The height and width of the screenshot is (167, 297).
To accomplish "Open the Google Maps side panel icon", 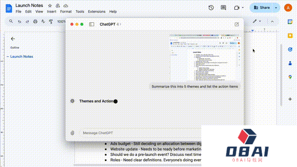I will pyautogui.click(x=290, y=77).
